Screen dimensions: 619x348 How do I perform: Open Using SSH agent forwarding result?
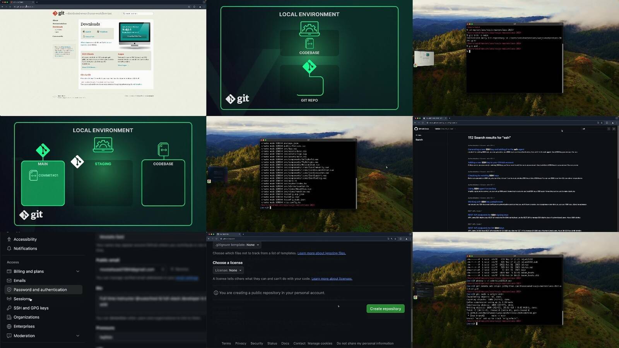pos(482,189)
